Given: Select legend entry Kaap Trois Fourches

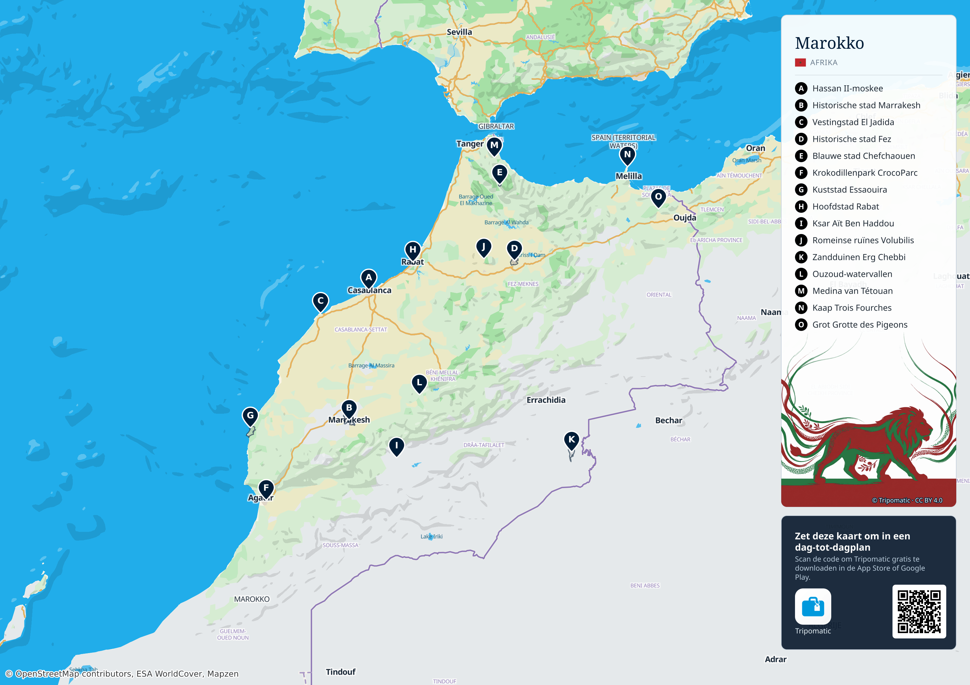Looking at the screenshot, I should pos(852,307).
